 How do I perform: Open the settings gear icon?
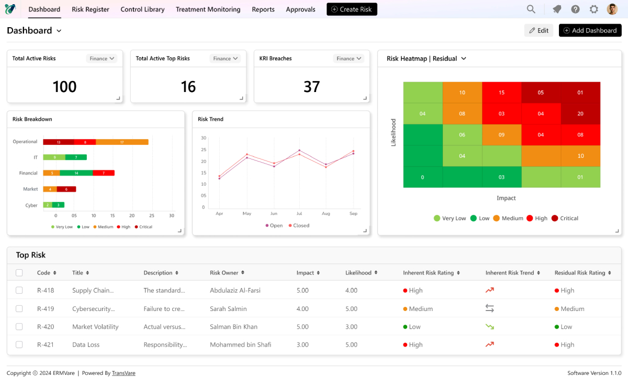tap(593, 9)
